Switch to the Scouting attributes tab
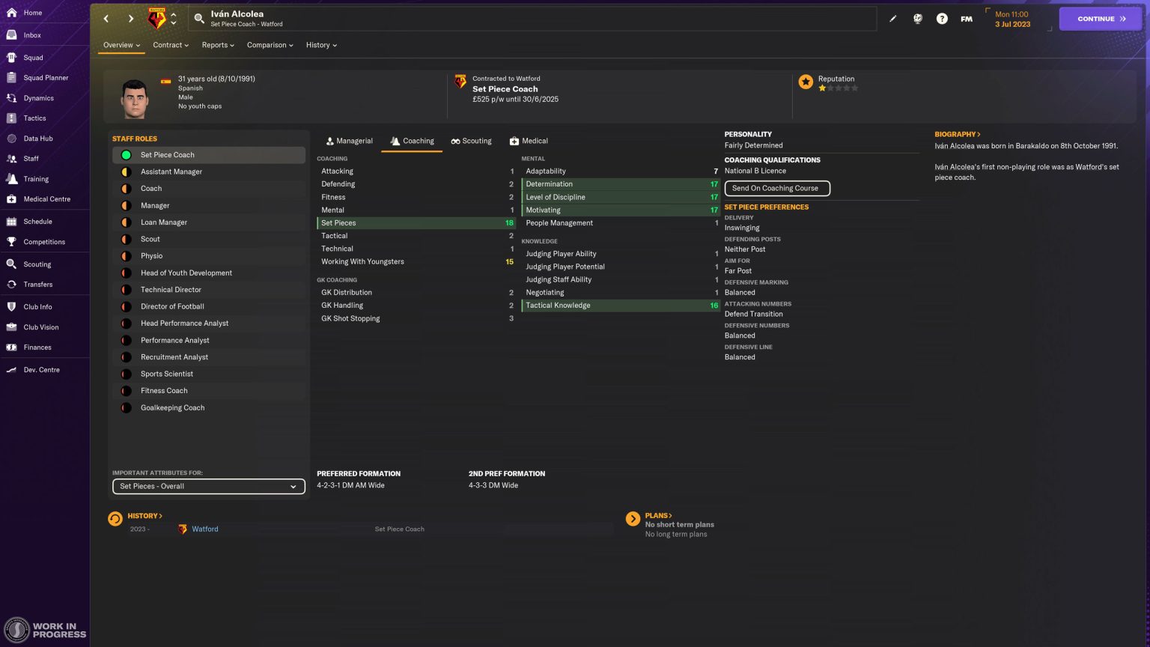The image size is (1150, 647). (471, 141)
